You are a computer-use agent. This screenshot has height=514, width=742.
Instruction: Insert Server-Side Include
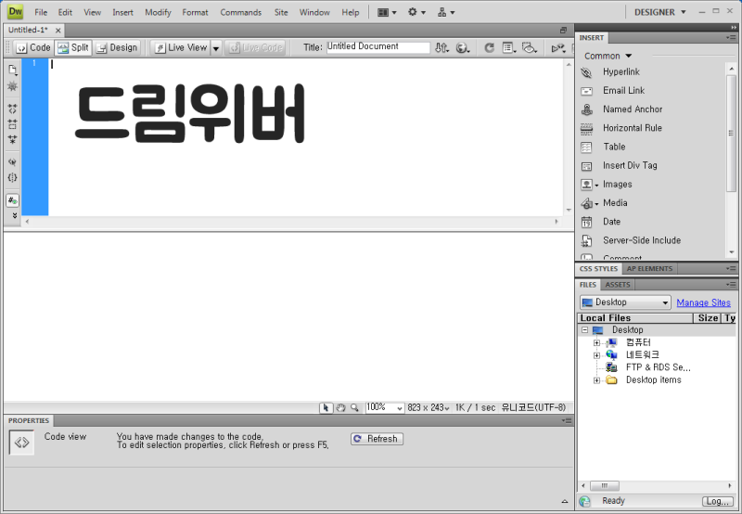point(642,240)
